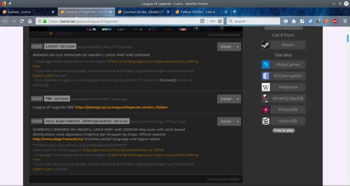Select the fourth screenshot carousel dot
The height and width of the screenshot is (186, 350).
point(46,33)
